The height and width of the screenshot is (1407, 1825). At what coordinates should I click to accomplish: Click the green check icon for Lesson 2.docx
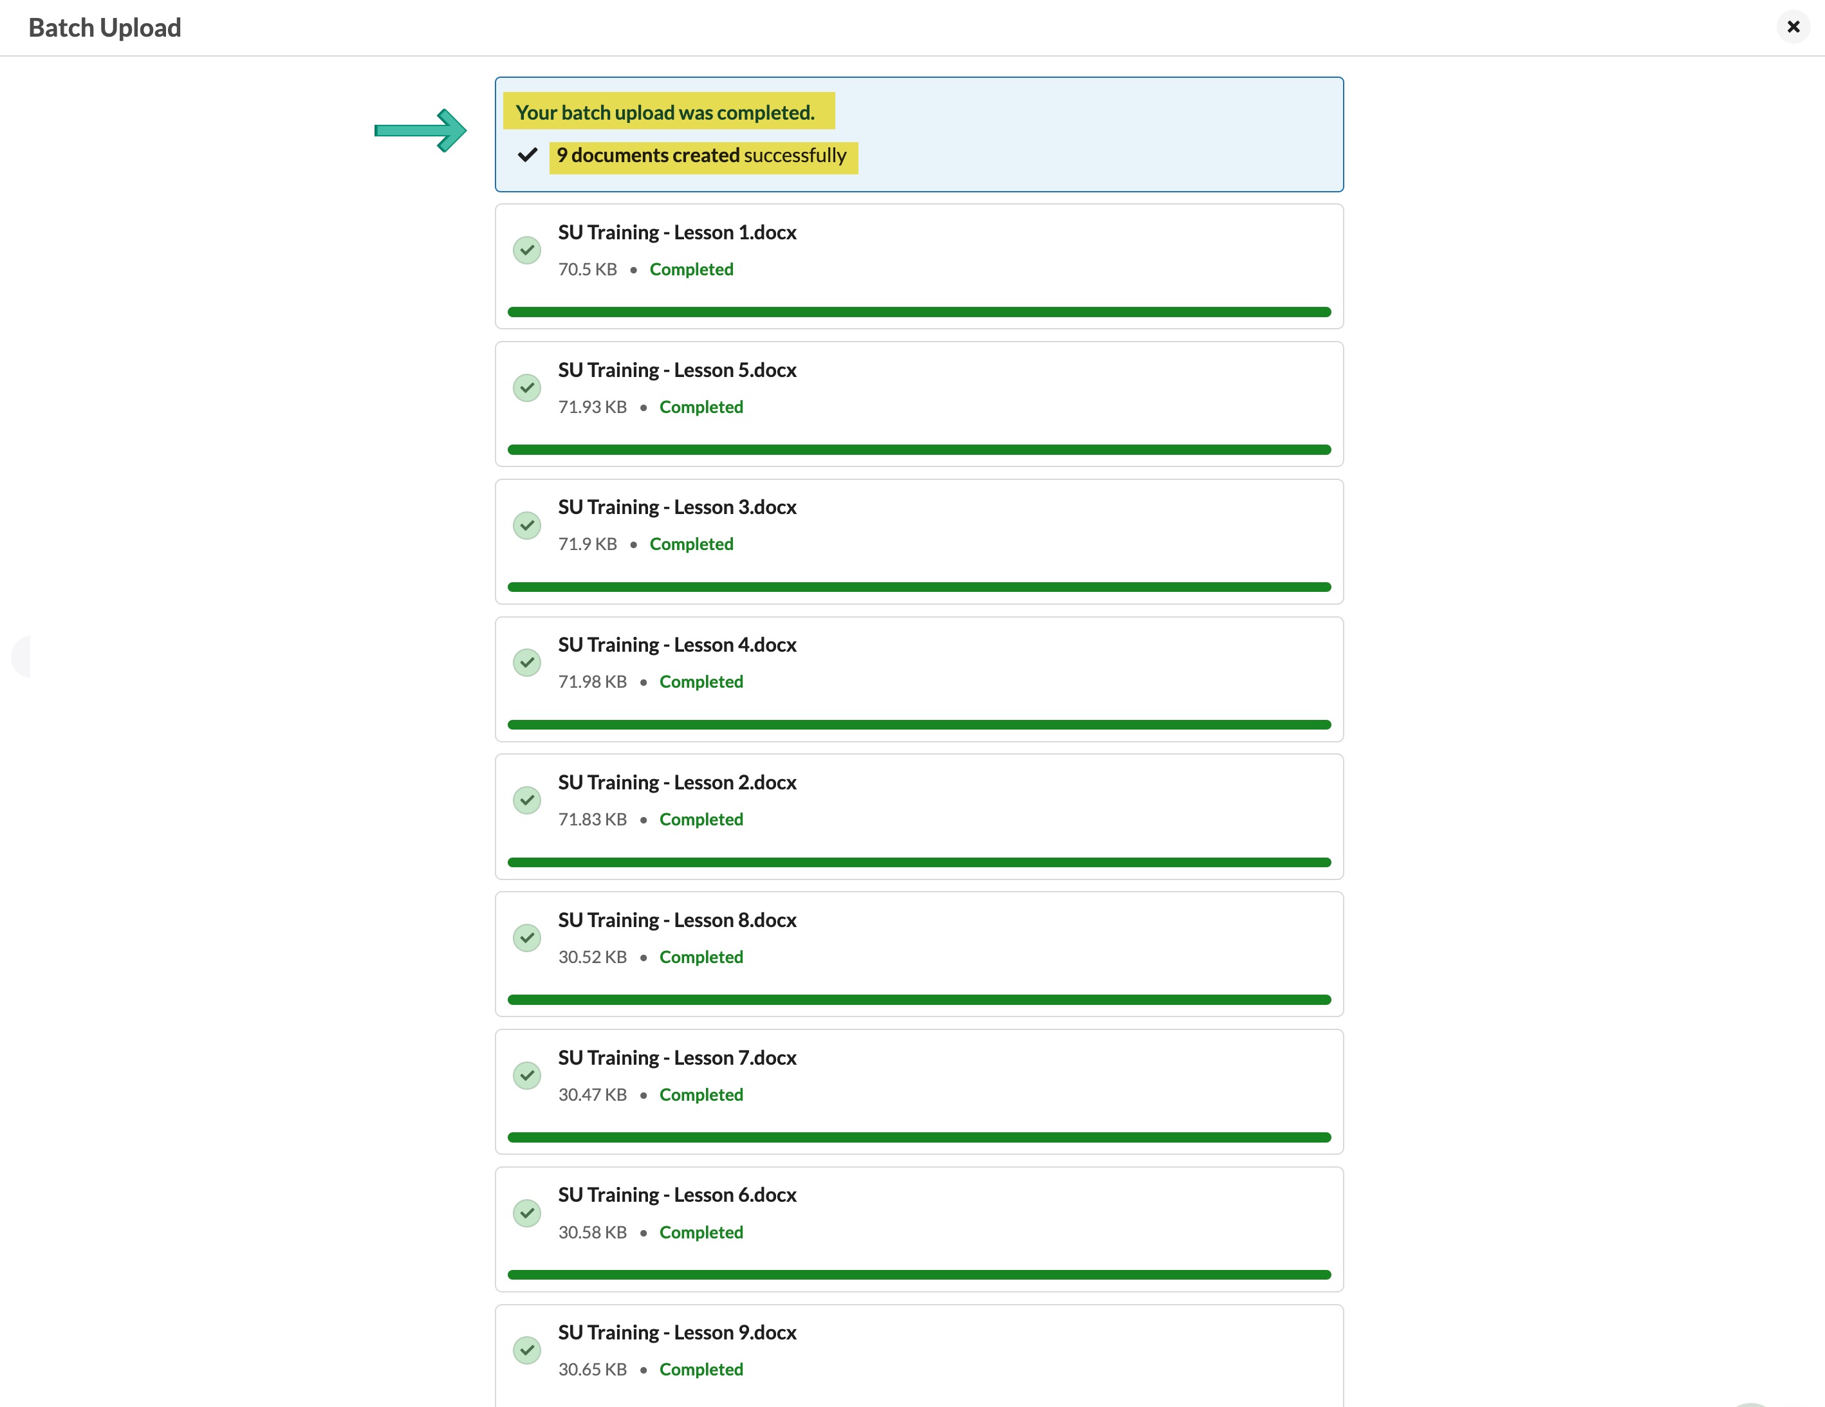(x=526, y=800)
